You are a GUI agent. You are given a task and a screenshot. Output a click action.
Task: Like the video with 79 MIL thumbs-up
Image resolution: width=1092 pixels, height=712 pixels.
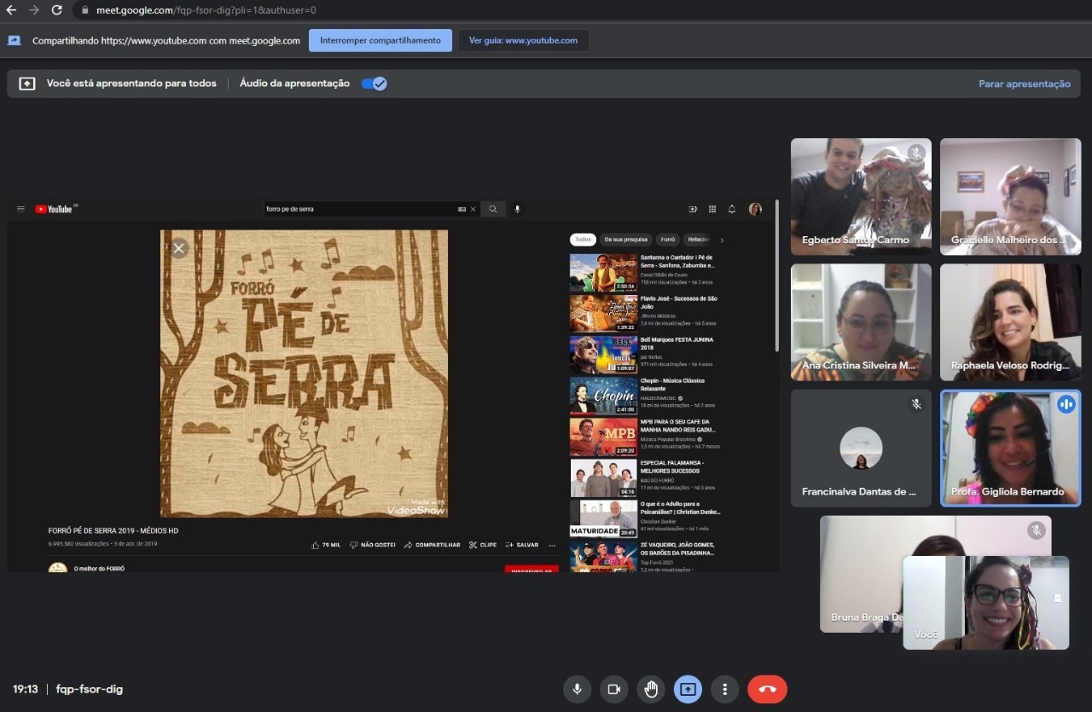click(x=327, y=545)
